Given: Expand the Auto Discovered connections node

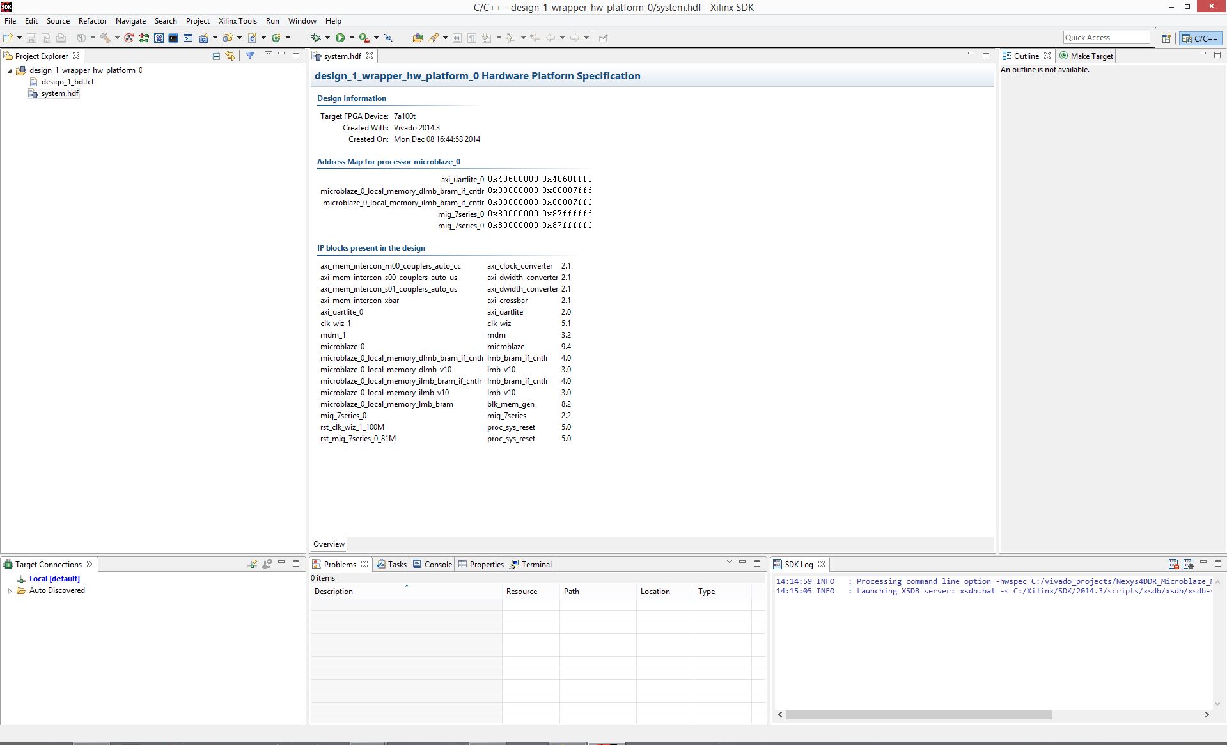Looking at the screenshot, I should (x=10, y=591).
